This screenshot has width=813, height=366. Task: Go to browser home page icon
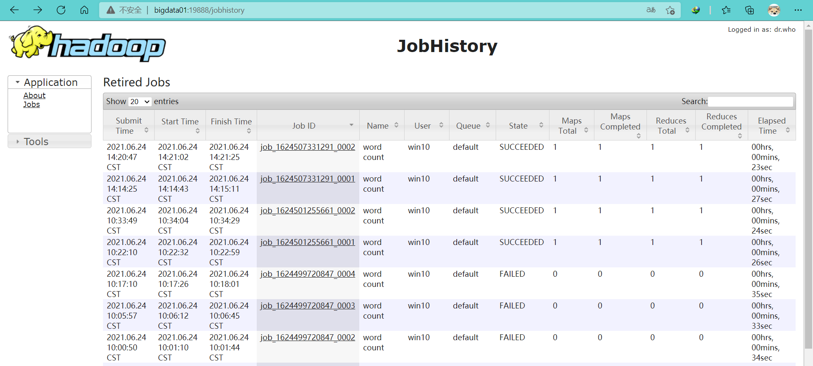(84, 10)
